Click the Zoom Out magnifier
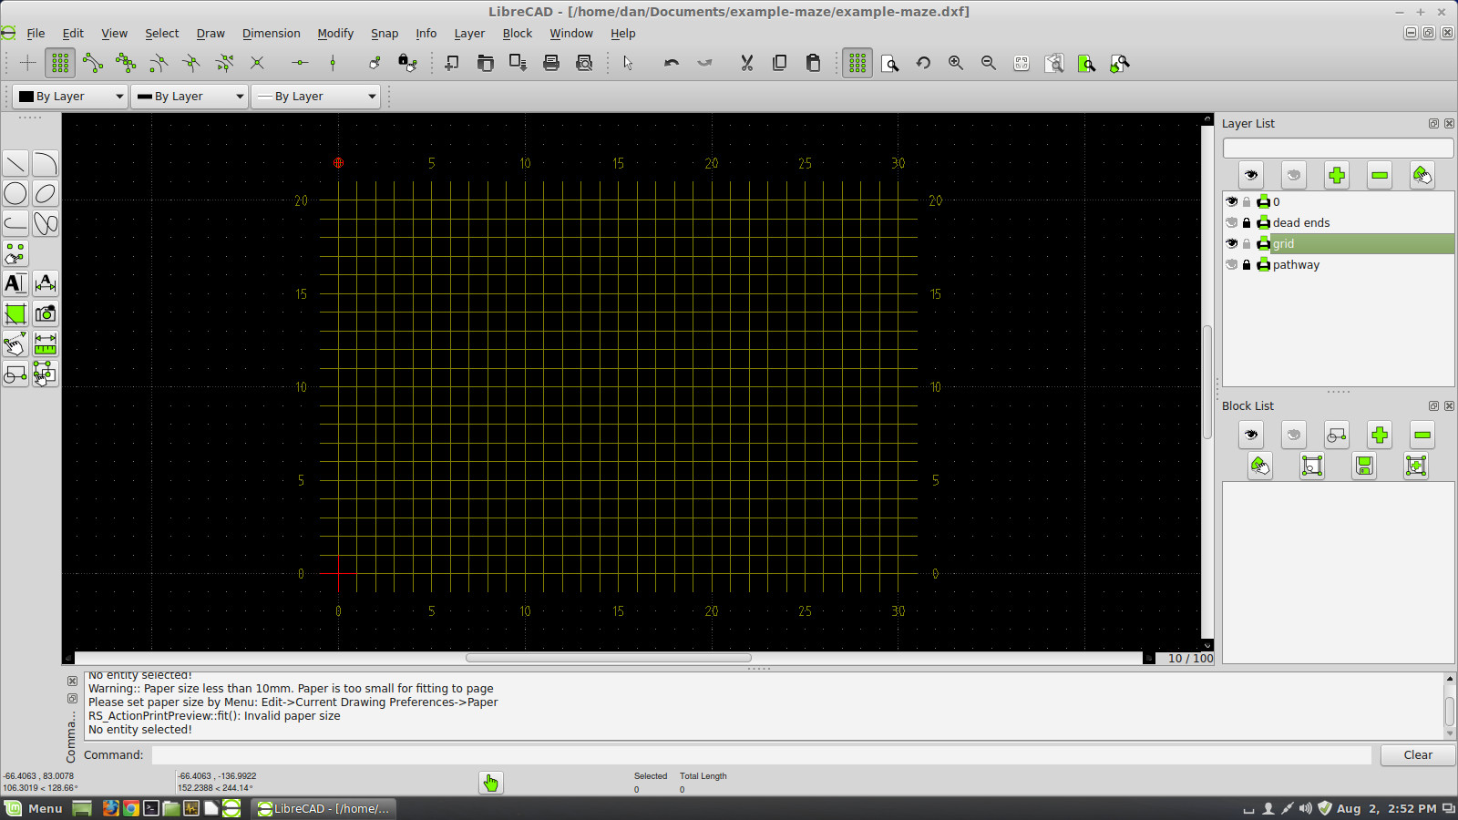 989,63
